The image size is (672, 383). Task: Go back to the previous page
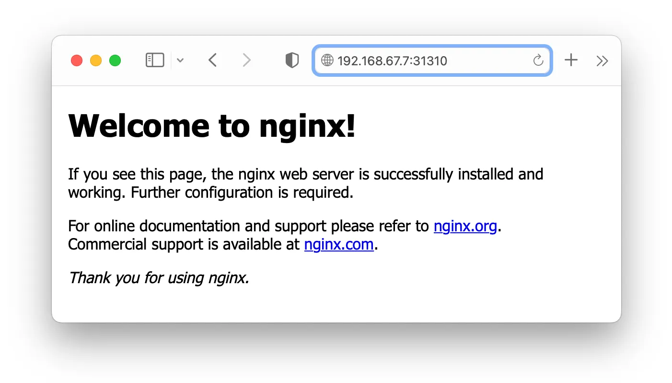tap(213, 60)
